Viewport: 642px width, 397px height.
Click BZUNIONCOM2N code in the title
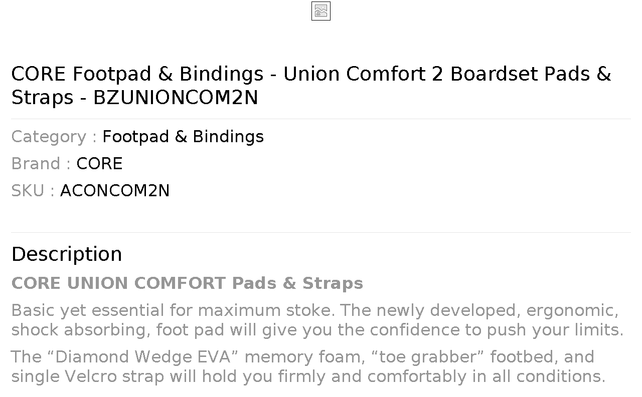[176, 98]
